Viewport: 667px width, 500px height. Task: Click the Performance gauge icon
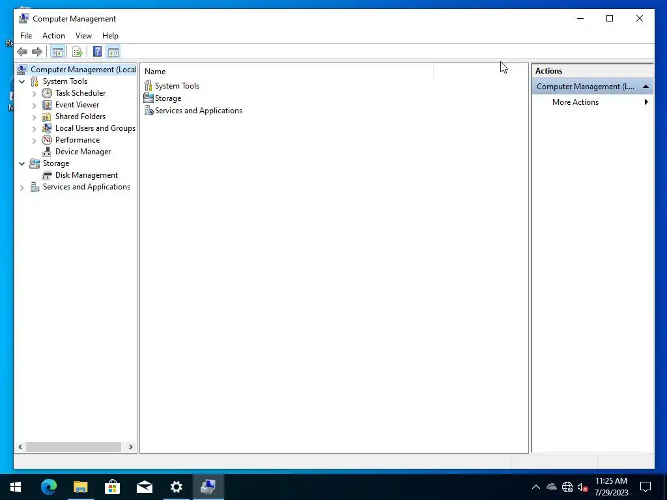tap(47, 140)
